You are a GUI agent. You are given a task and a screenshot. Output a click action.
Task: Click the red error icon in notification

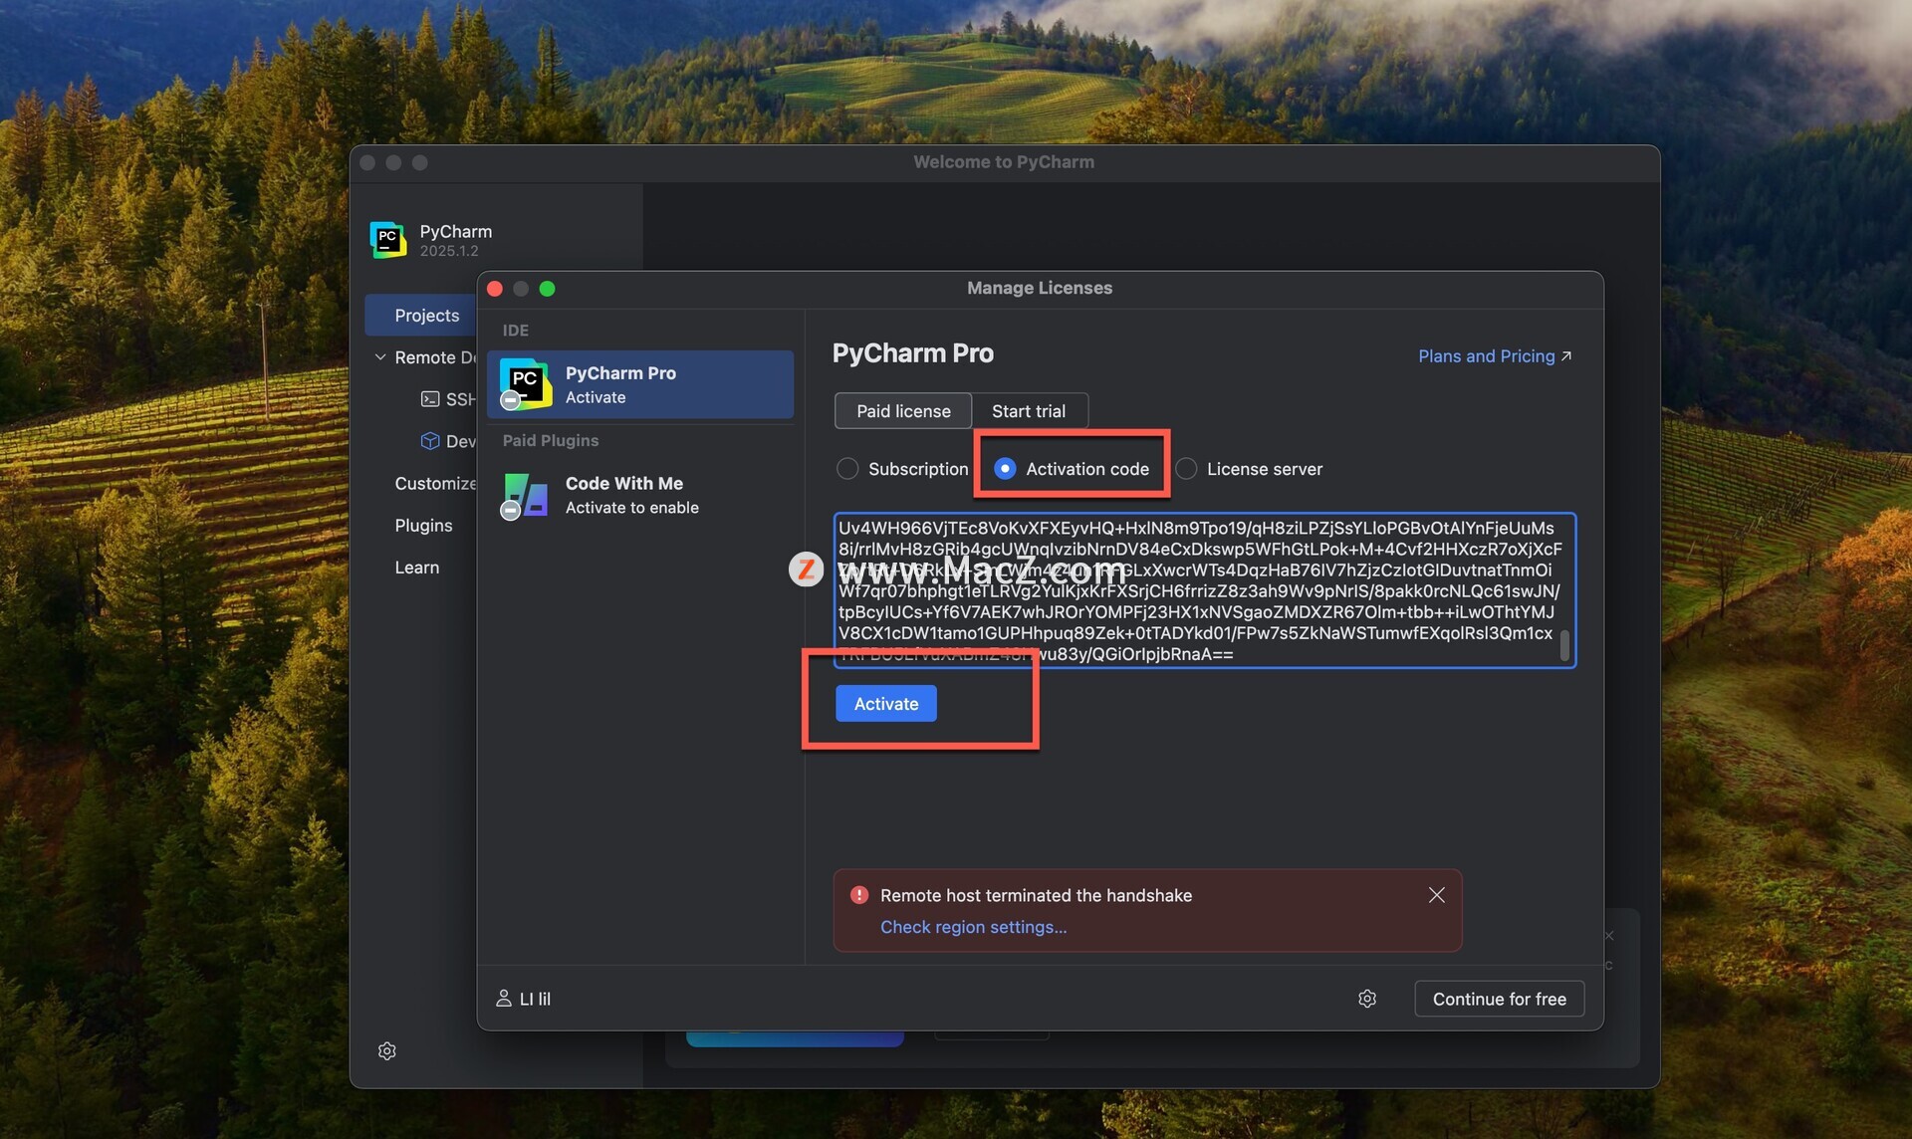[x=859, y=895]
